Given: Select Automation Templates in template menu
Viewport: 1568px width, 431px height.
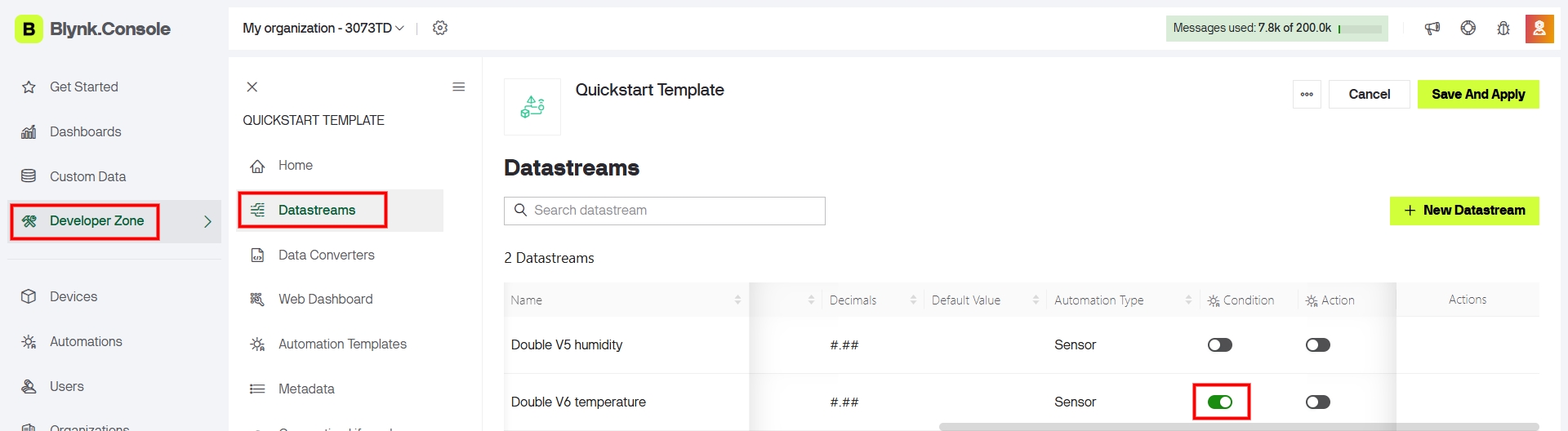Looking at the screenshot, I should point(342,344).
